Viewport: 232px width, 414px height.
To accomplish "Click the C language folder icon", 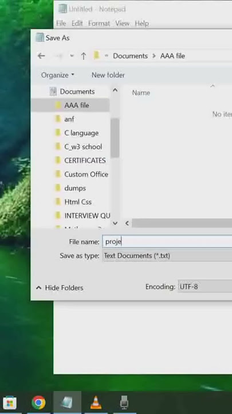I will (x=58, y=133).
